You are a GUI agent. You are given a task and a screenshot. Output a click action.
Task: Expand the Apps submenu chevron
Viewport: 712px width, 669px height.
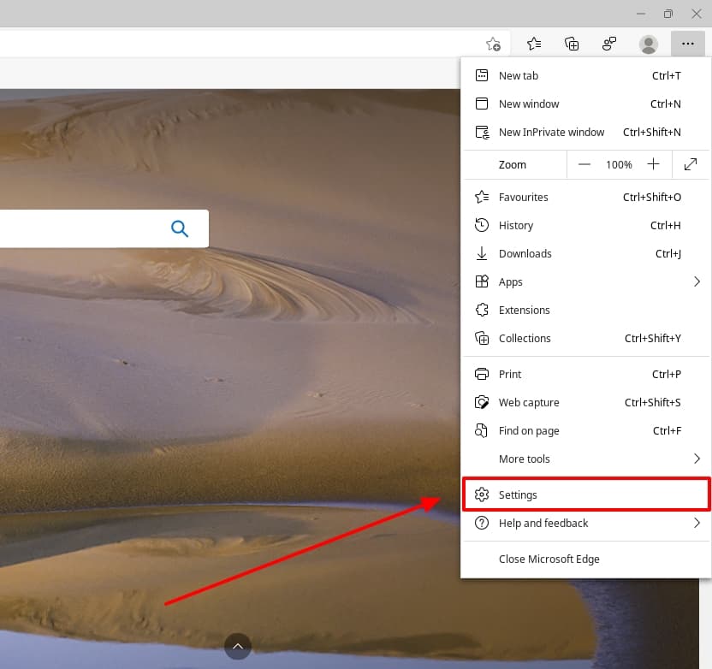(697, 281)
